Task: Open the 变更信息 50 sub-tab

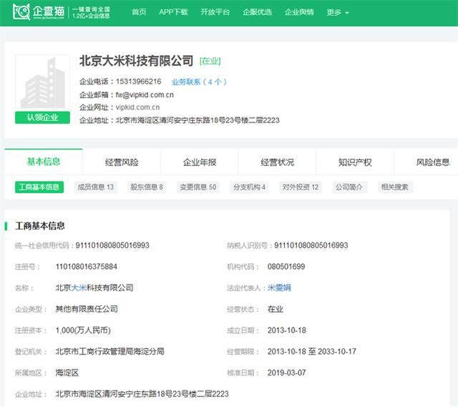Action: coord(198,187)
